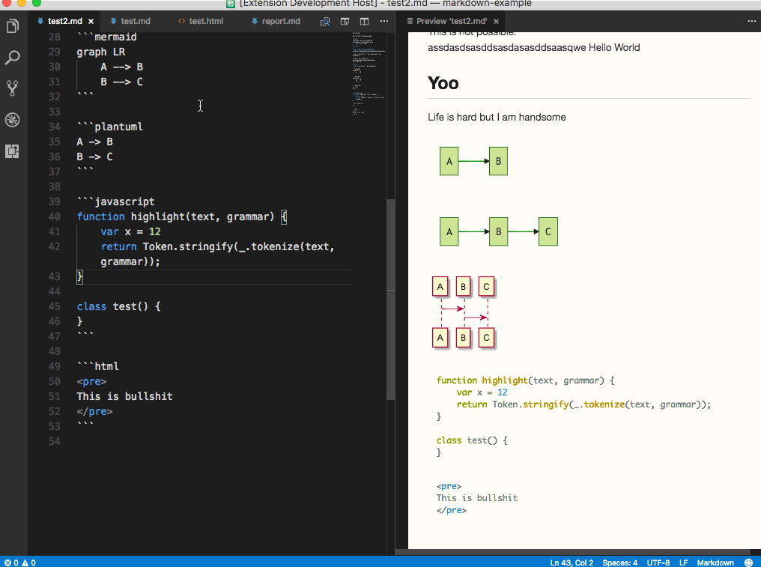This screenshot has height=567, width=761.
Task: Click 'graph LR' line in editor
Action: click(101, 52)
